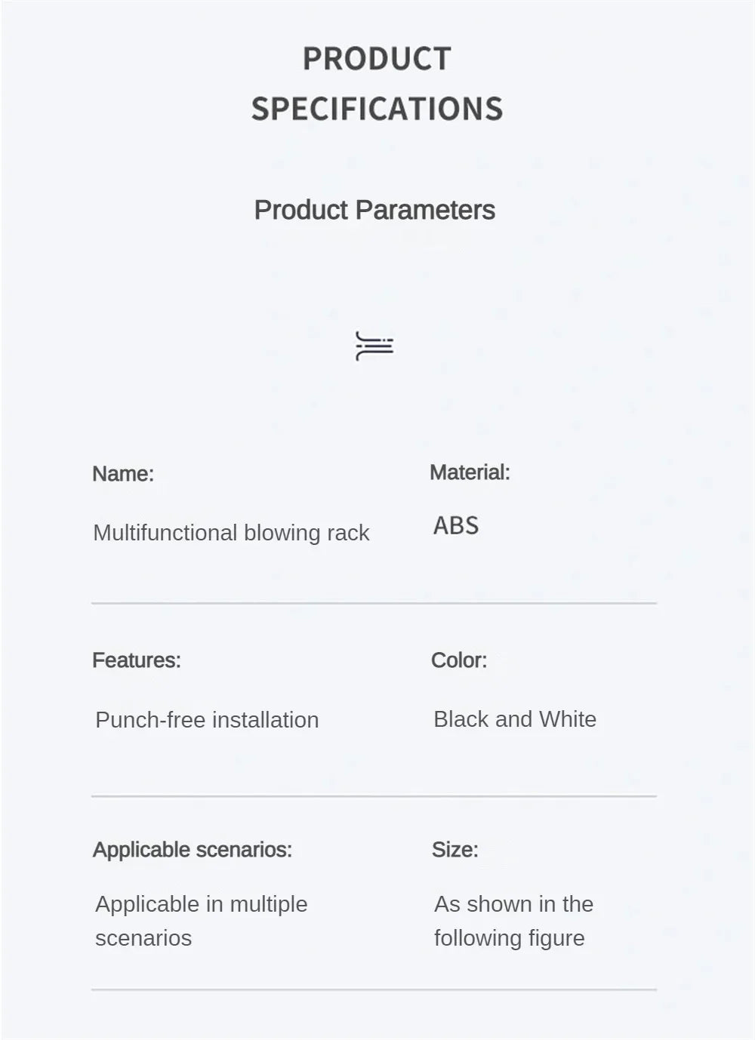Click the Multifunctional blowing rack text
Image resolution: width=755 pixels, height=1040 pixels.
[231, 533]
